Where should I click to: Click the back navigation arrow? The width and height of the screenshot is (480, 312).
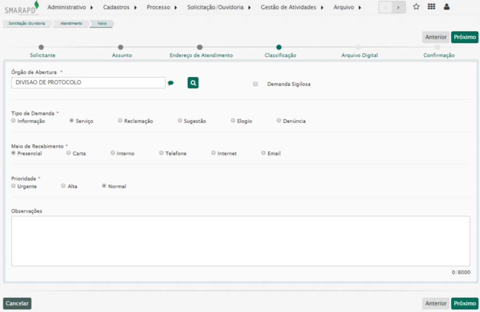coord(385,7)
